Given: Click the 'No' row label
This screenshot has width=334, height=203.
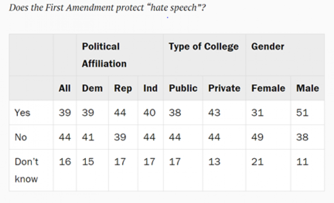Looking at the screenshot, I should pyautogui.click(x=21, y=137).
